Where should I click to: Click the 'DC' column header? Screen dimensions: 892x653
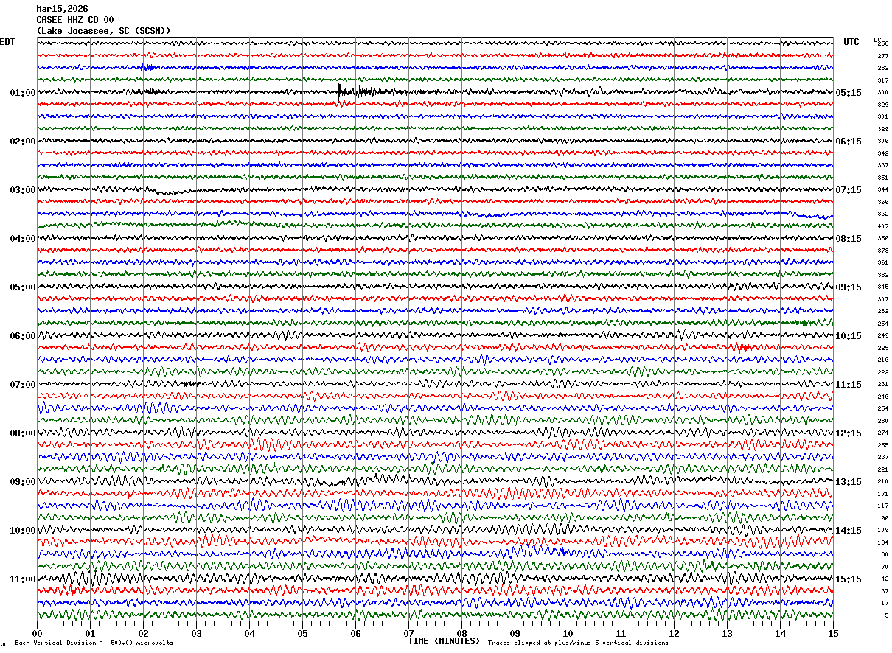coord(877,40)
